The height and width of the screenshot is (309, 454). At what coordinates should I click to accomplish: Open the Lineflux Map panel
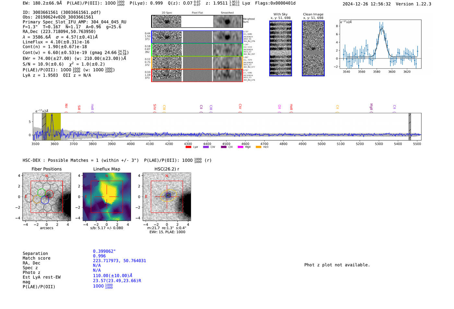click(107, 197)
